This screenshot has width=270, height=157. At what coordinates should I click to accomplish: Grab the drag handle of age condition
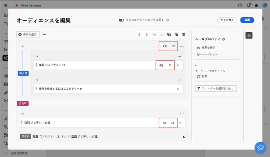36,65
